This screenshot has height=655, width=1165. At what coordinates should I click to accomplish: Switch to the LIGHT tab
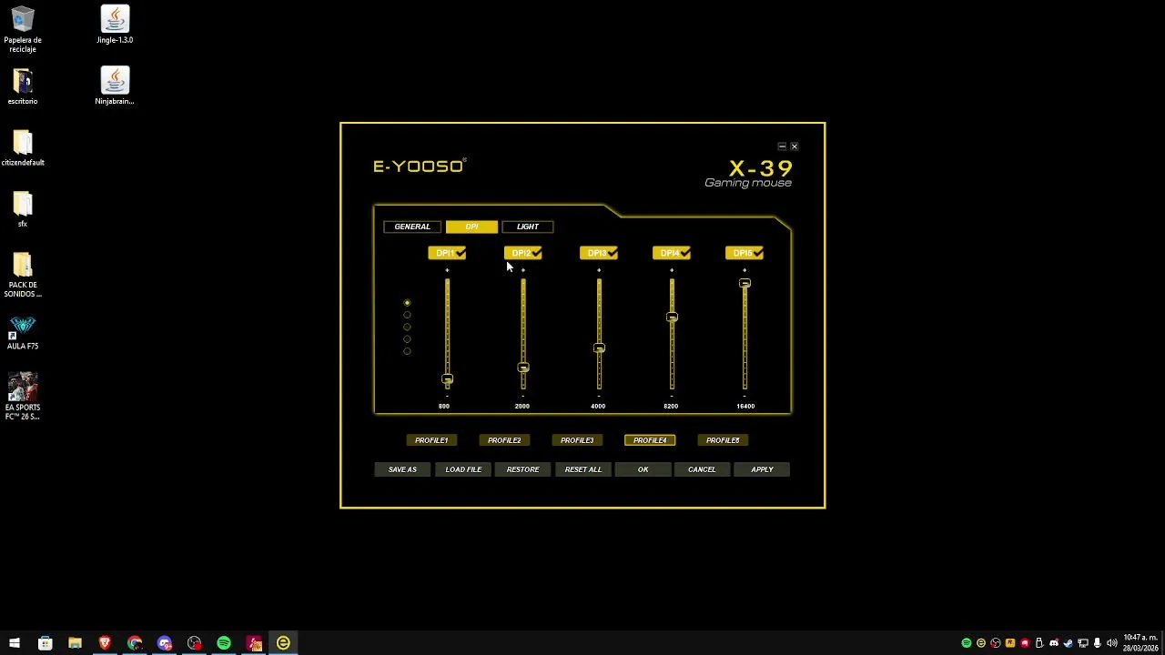(x=528, y=227)
